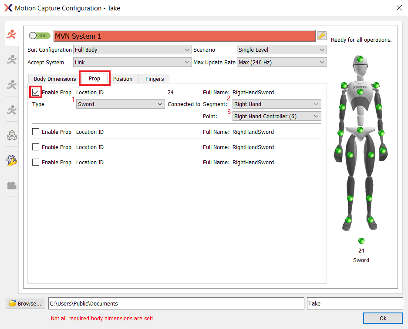The width and height of the screenshot is (408, 329).
Task: Click the Location ID value 24
Action: click(x=171, y=93)
